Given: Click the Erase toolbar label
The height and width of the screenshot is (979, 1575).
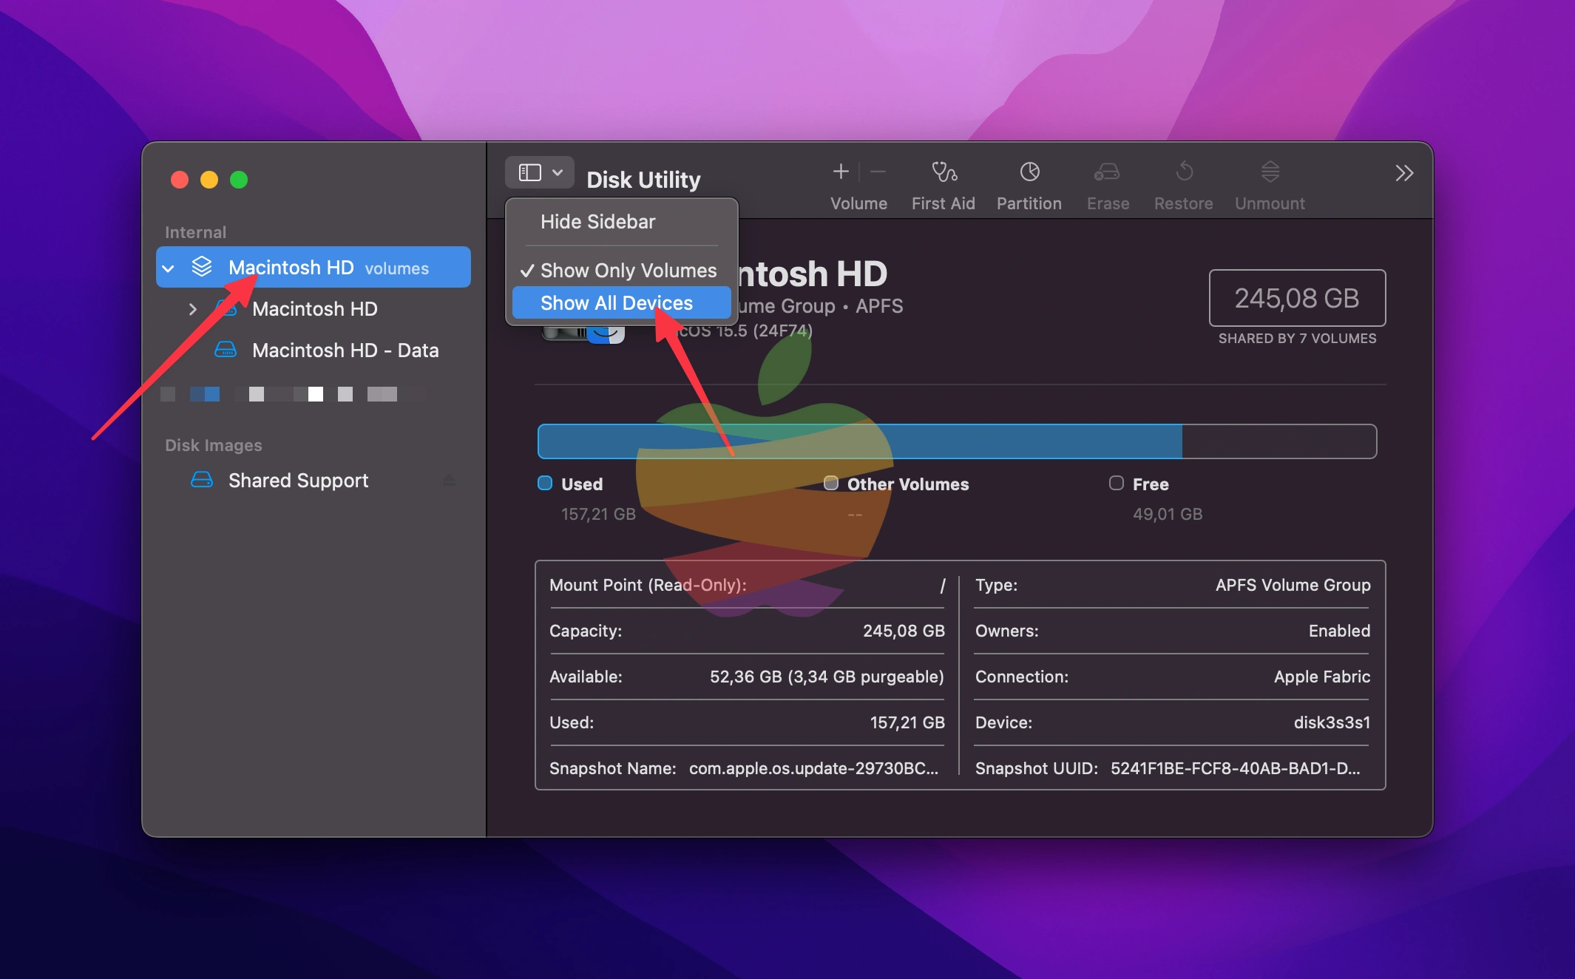Looking at the screenshot, I should coord(1108,204).
